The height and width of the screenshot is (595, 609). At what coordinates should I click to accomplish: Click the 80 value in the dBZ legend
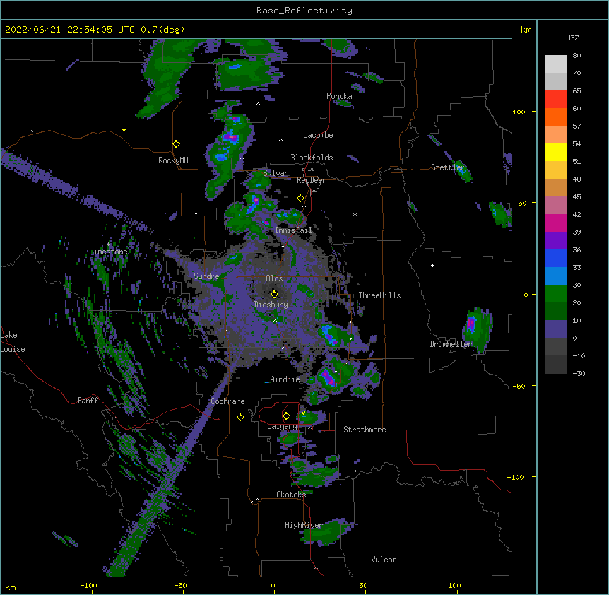pos(577,56)
